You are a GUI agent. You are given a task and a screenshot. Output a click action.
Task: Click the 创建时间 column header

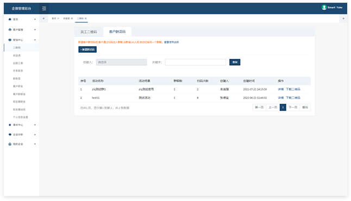click(x=249, y=81)
